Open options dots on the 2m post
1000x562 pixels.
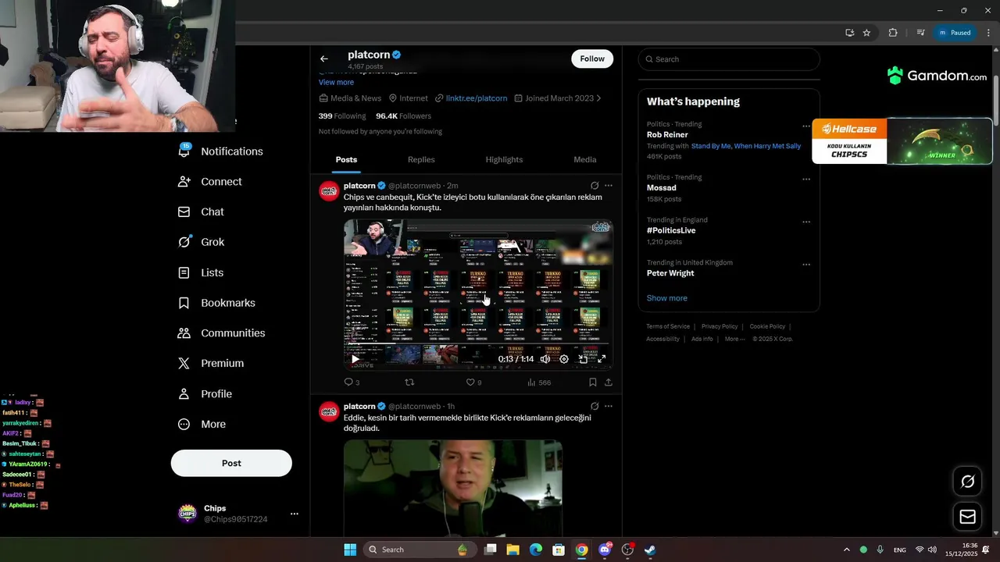tap(609, 186)
